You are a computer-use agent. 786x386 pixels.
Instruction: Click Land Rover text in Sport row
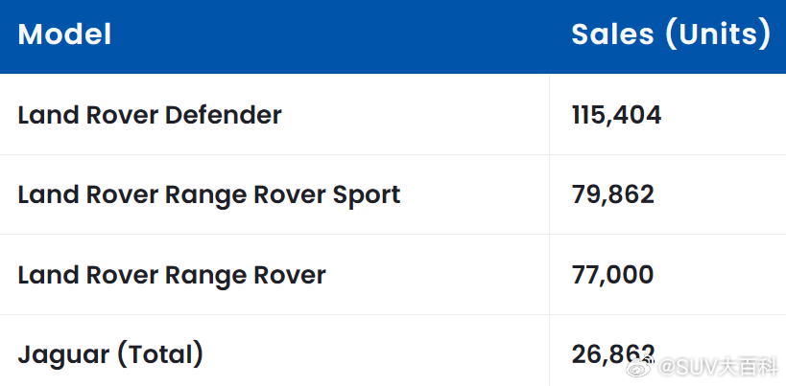(x=87, y=194)
